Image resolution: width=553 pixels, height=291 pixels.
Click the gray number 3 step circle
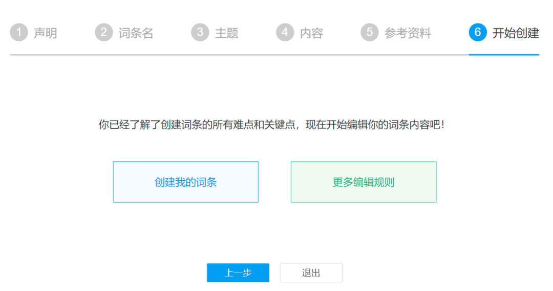(x=200, y=33)
